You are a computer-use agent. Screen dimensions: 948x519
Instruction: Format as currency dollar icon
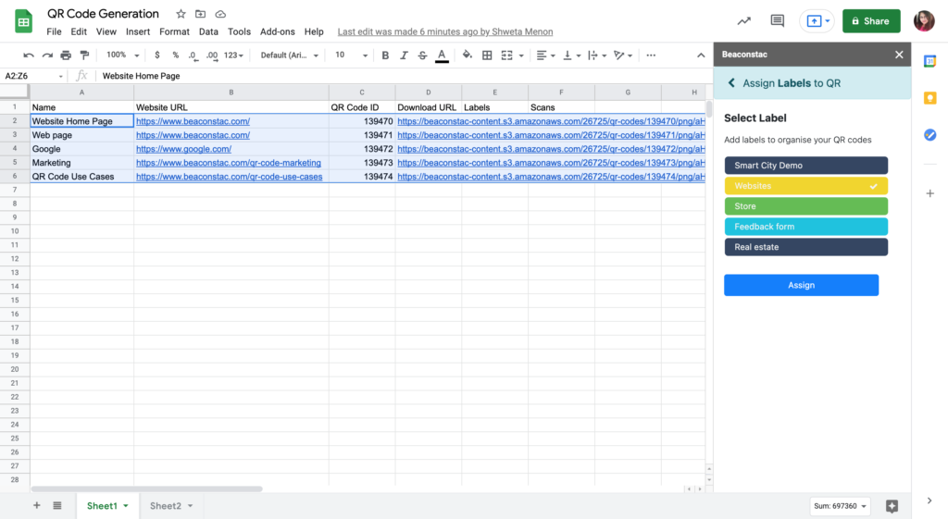157,55
